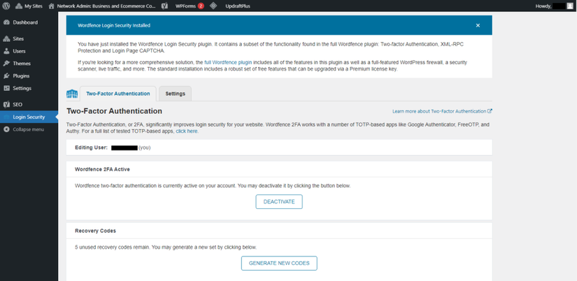Click GENERATE NEW CODES button
Viewport: 577px width, 281px height.
pyautogui.click(x=279, y=263)
